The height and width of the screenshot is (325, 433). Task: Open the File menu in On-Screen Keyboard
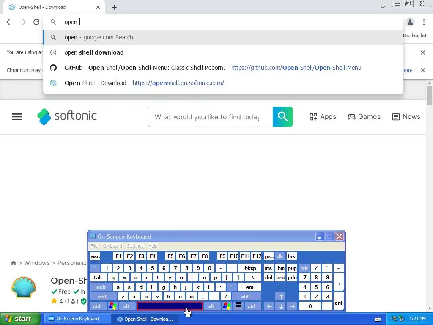(94, 246)
